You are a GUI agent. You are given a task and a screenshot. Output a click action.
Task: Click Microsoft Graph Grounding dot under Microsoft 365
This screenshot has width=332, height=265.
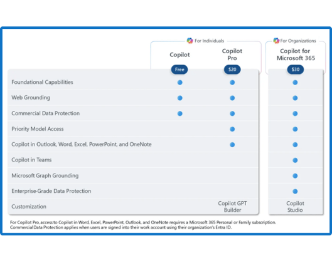click(x=295, y=176)
